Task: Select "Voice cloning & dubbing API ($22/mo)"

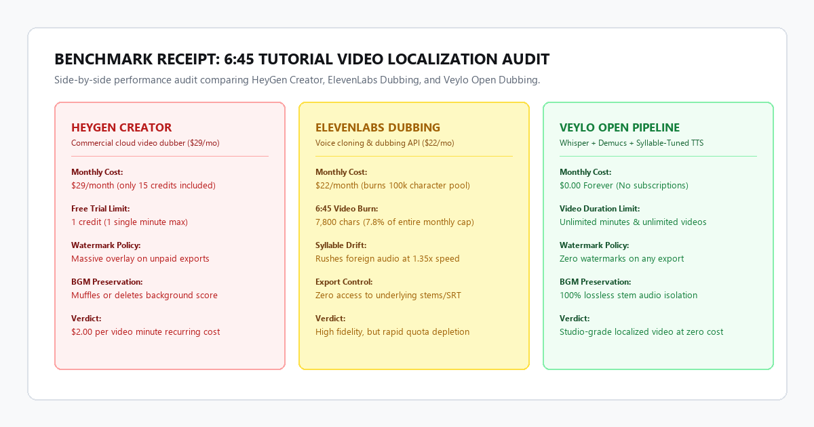Action: (385, 143)
